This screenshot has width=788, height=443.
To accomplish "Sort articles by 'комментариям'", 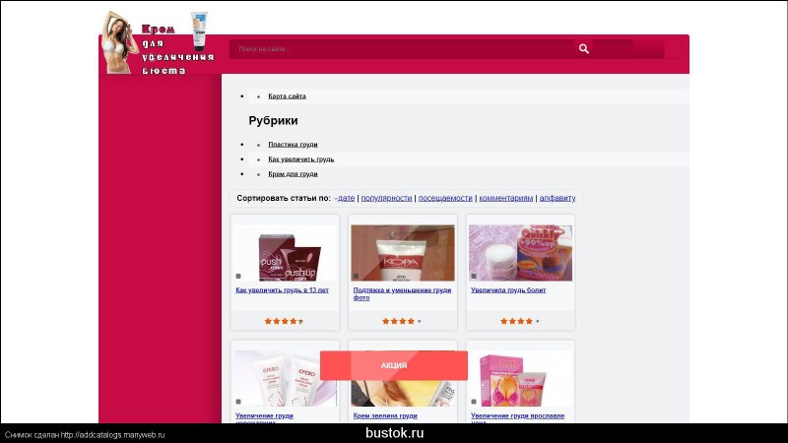I will [506, 198].
